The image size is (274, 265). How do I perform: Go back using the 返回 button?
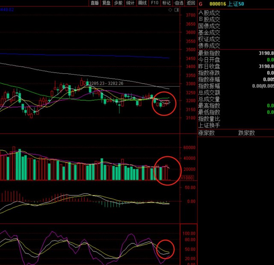coord(191,3)
